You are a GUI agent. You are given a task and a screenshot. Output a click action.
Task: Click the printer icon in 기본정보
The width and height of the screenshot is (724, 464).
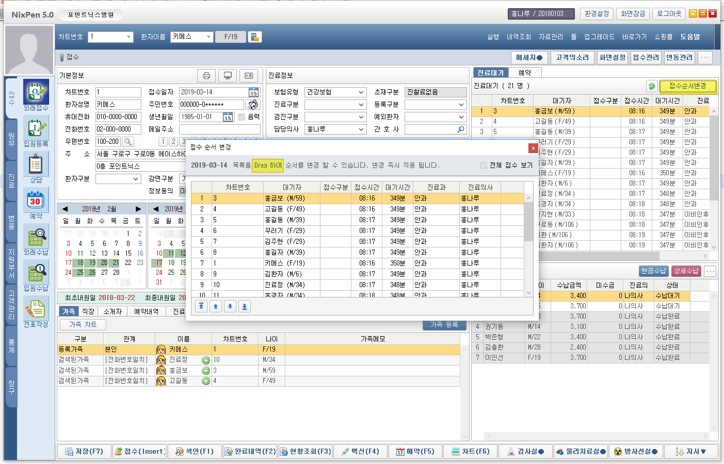[x=206, y=76]
